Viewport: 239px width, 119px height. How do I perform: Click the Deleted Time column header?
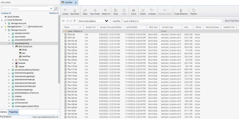229,27
